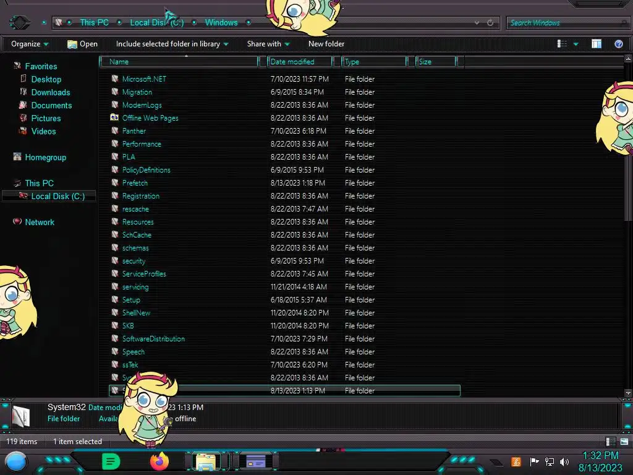633x475 pixels.
Task: Click the back navigation button icon
Action: click(19, 22)
